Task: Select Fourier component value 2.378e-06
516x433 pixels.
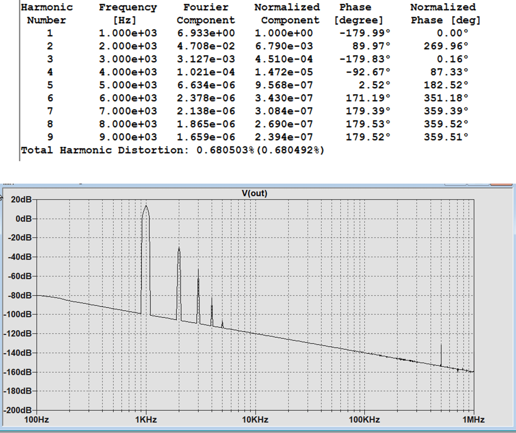Action: coord(206,98)
